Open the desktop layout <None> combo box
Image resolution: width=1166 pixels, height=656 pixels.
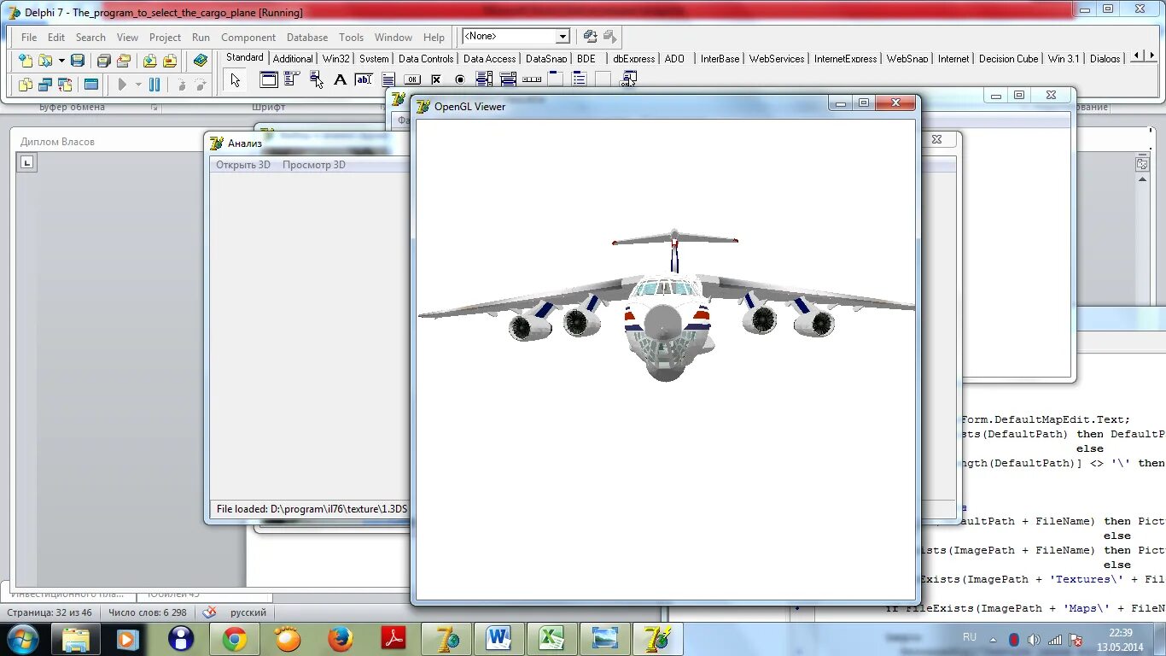click(516, 36)
